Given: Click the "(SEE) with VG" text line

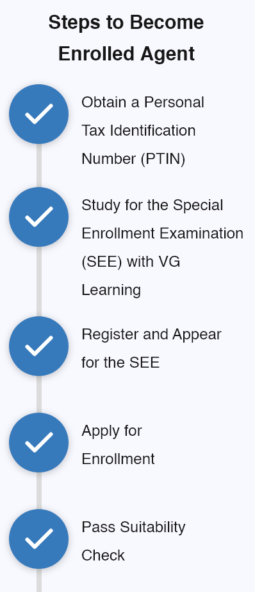Looking at the screenshot, I should (131, 262).
